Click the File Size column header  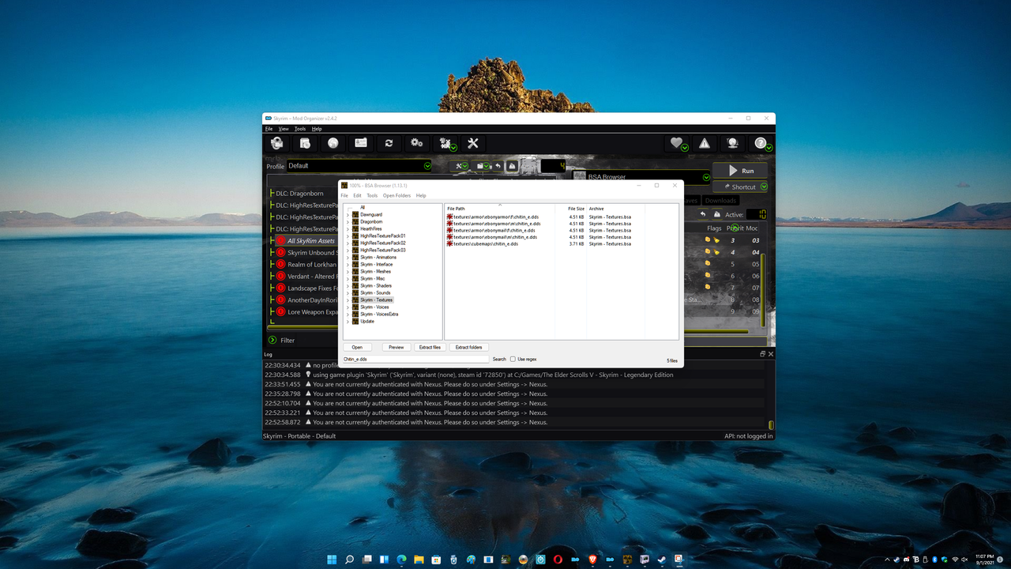(x=577, y=209)
